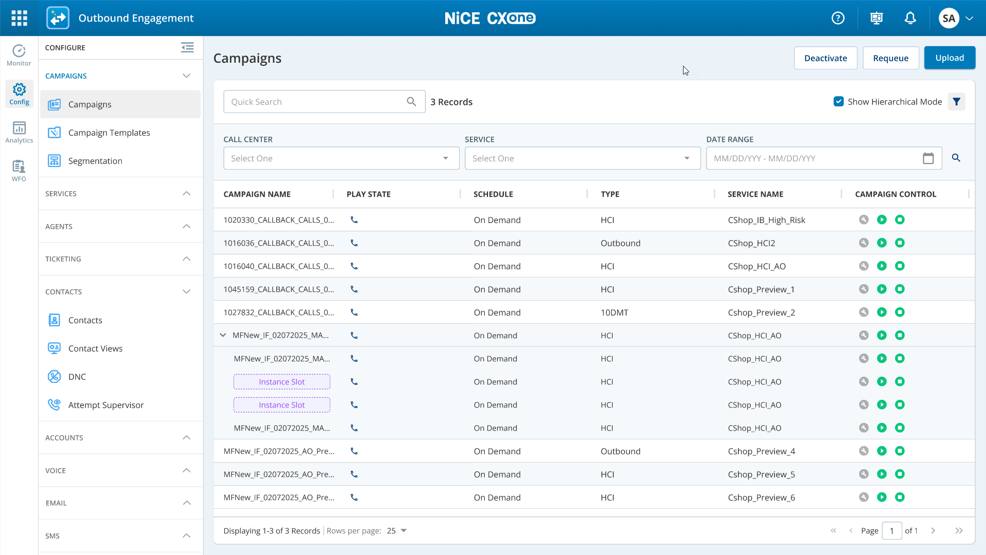The image size is (986, 555).
Task: Open the date range calendar picker
Action: tap(928, 158)
